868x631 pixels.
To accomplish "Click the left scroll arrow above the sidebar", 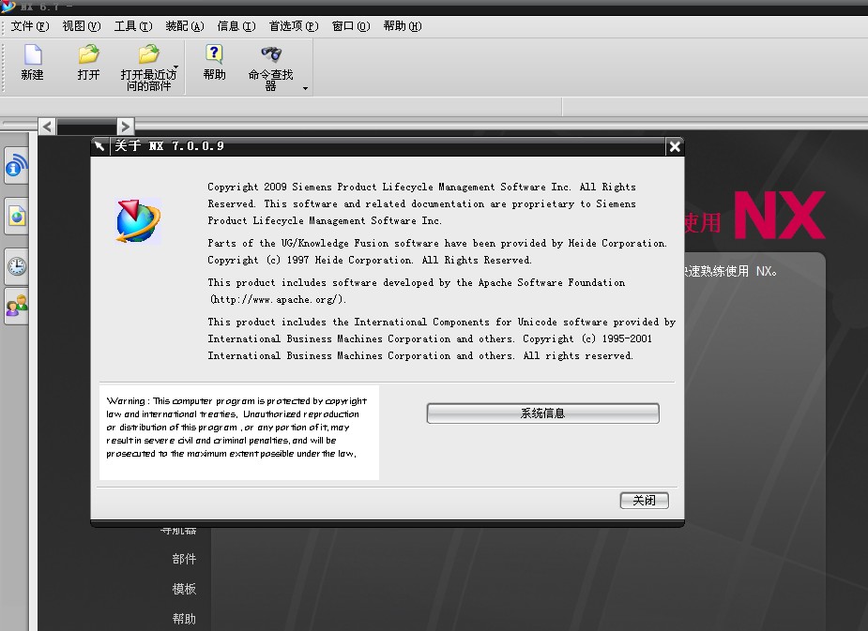I will pyautogui.click(x=47, y=127).
